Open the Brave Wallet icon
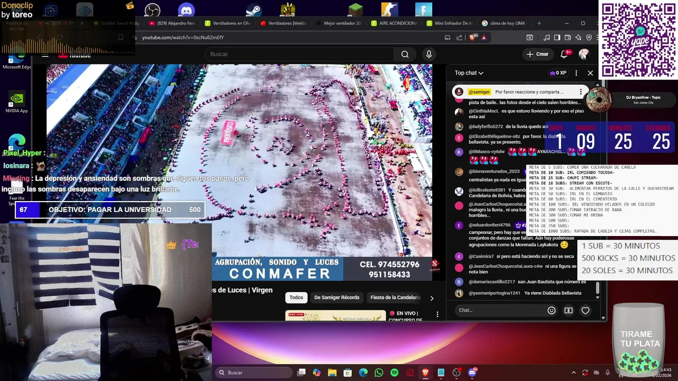The height and width of the screenshot is (381, 678). [x=568, y=38]
